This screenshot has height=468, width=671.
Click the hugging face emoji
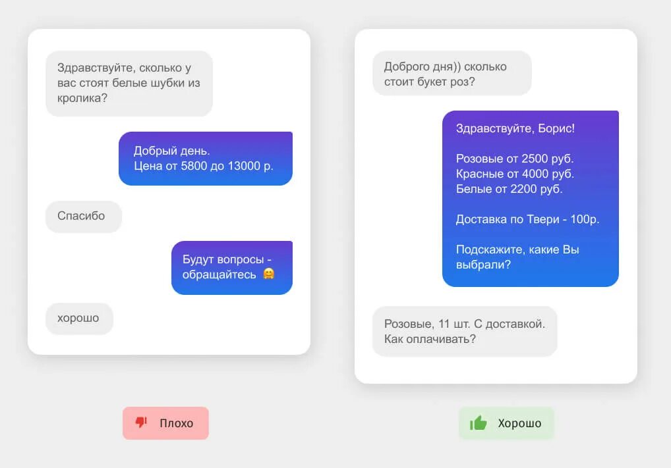coord(269,274)
